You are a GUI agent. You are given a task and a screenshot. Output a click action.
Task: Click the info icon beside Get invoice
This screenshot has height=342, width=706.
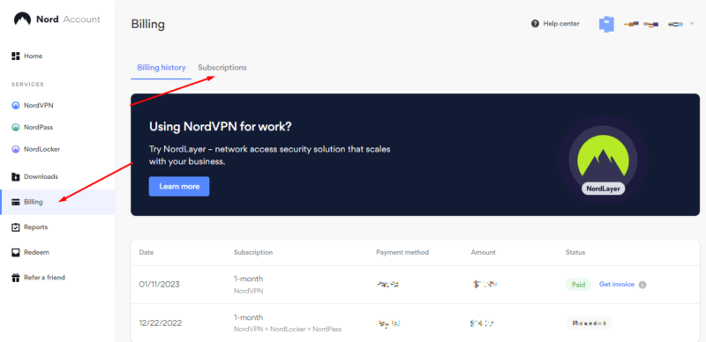(642, 285)
